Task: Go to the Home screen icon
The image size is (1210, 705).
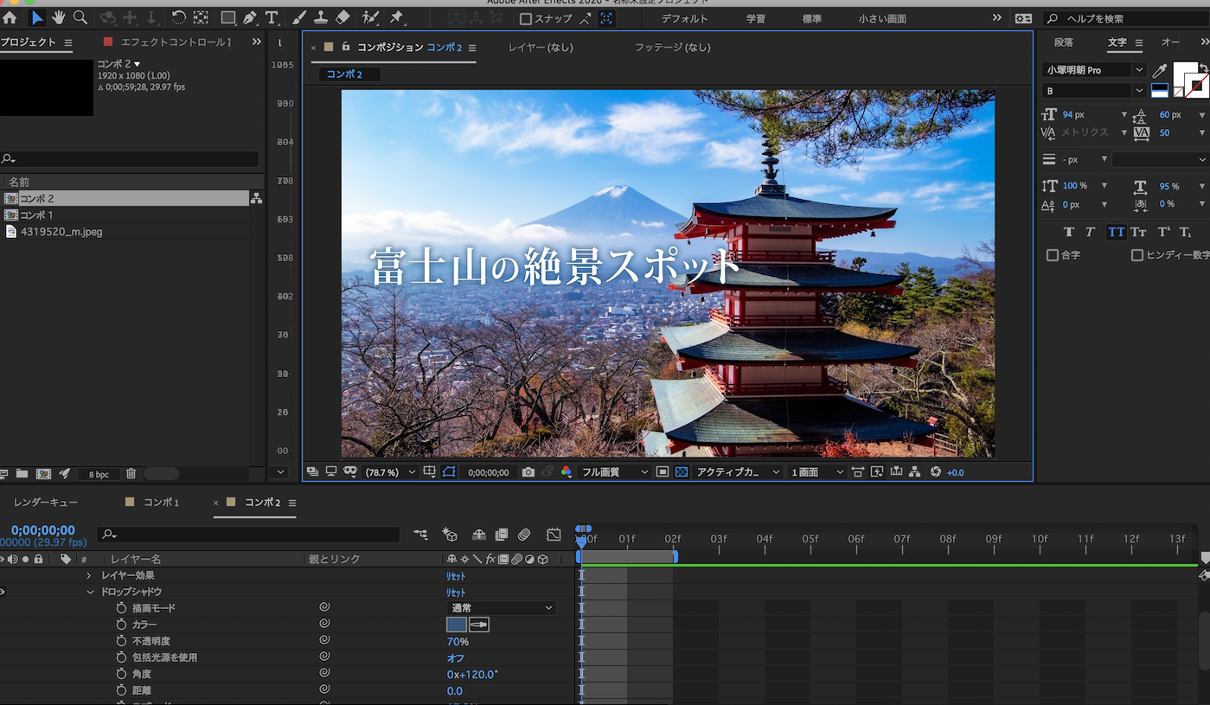Action: click(x=10, y=17)
